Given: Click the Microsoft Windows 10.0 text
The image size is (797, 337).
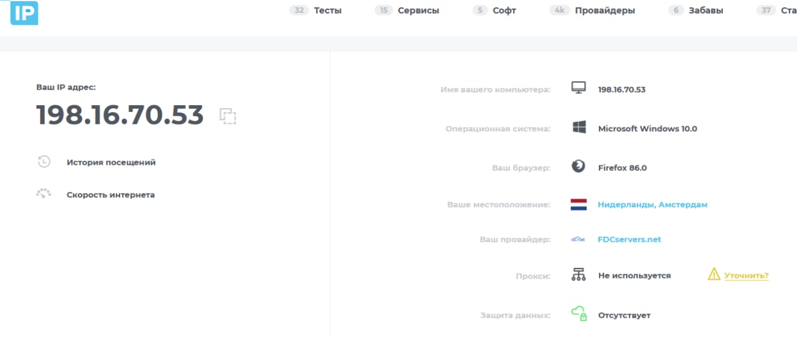Looking at the screenshot, I should coord(648,129).
